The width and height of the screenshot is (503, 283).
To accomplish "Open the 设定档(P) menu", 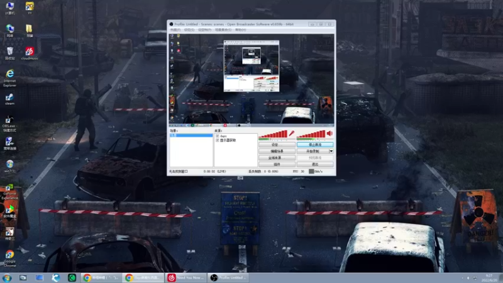I will (x=204, y=30).
